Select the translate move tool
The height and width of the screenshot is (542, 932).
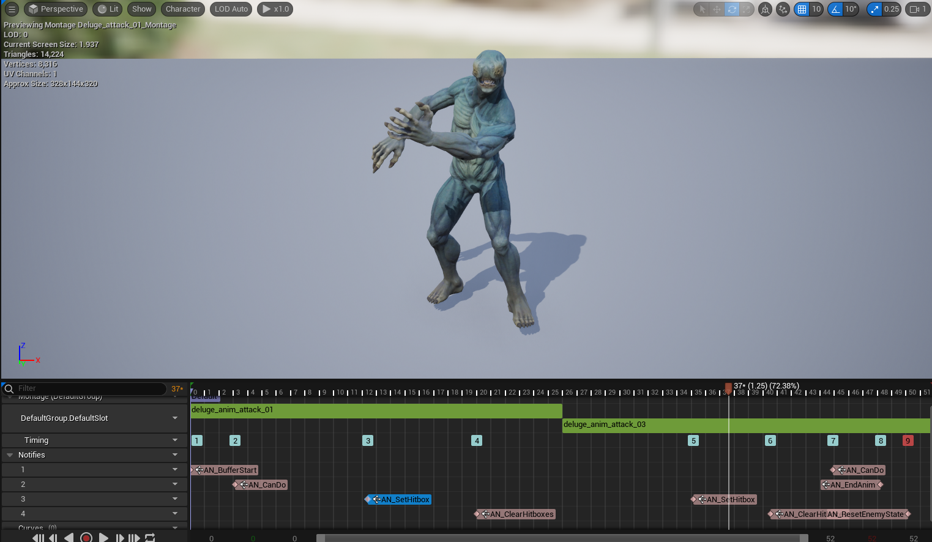click(x=717, y=9)
